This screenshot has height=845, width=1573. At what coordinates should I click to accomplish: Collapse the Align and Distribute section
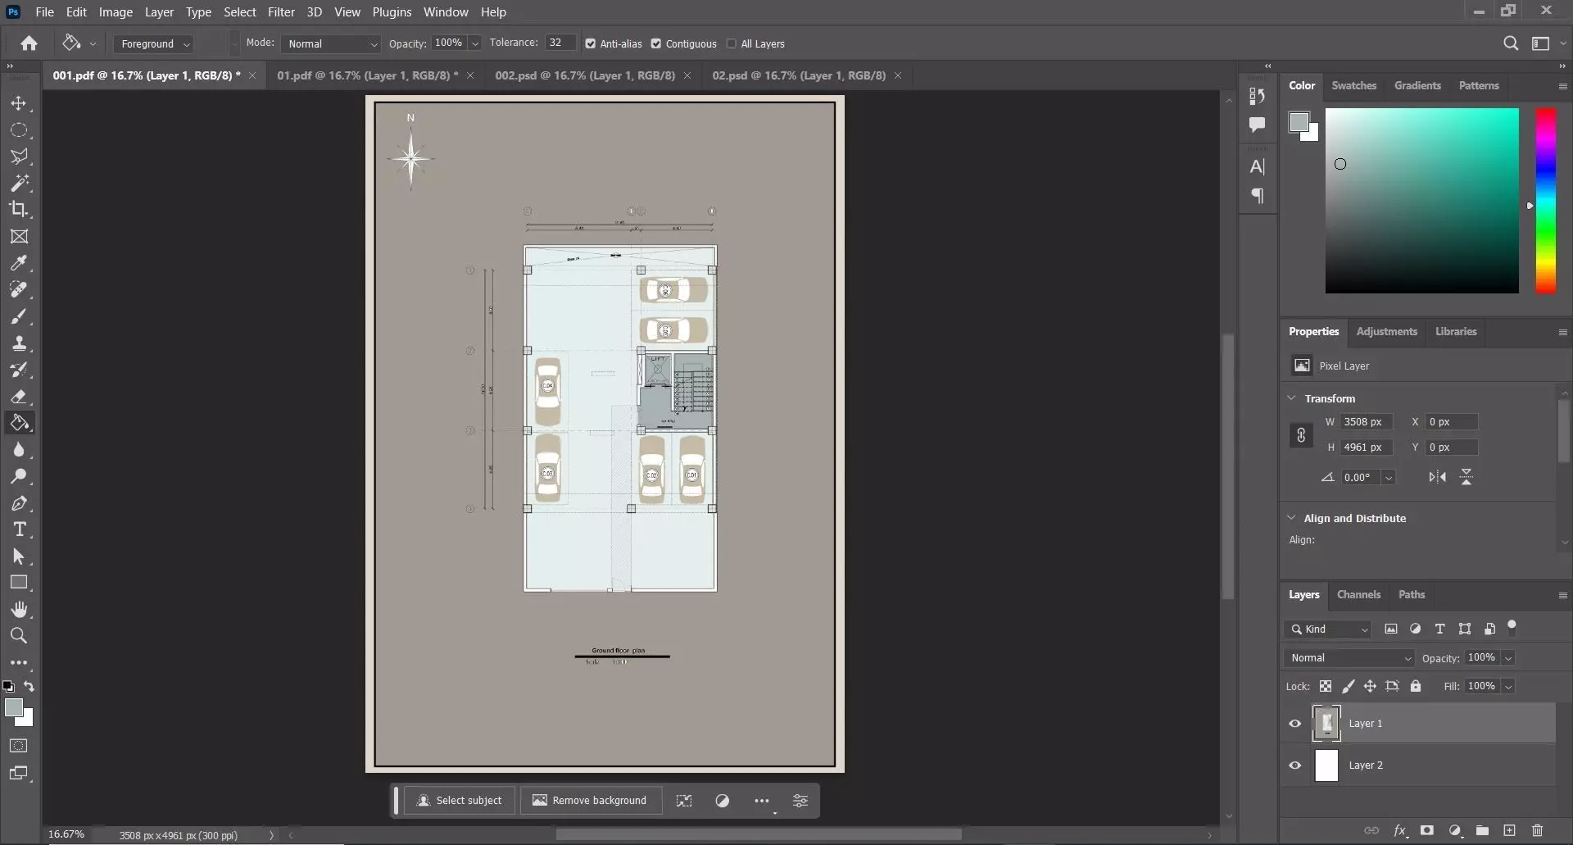coord(1292,518)
